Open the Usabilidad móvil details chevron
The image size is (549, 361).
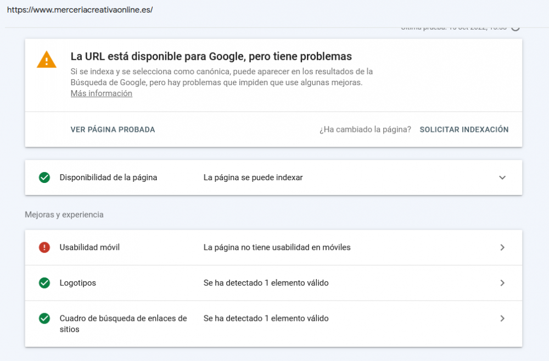tap(502, 247)
